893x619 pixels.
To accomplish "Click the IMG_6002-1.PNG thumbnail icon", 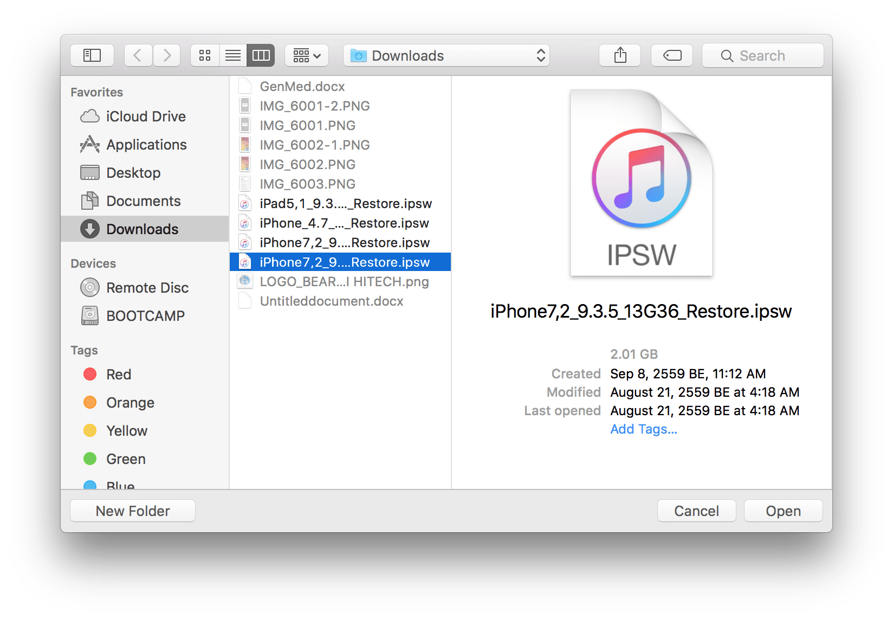I will 245,145.
